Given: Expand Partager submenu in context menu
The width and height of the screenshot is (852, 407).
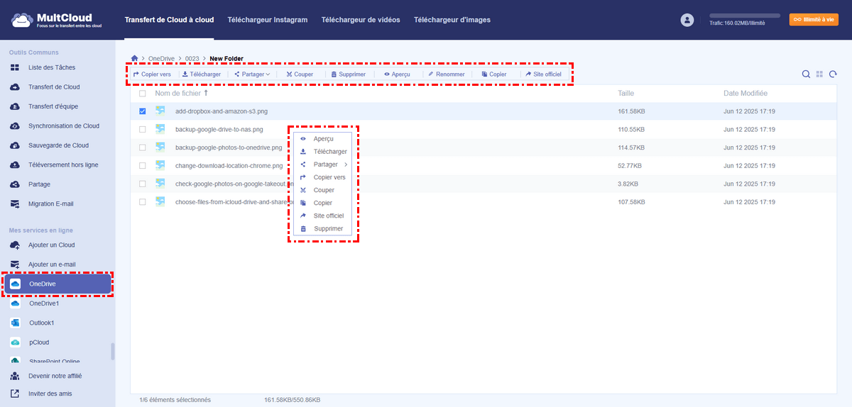Looking at the screenshot, I should (322, 165).
